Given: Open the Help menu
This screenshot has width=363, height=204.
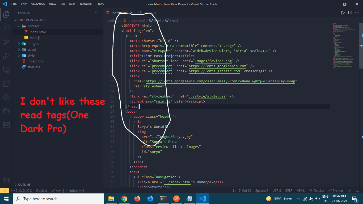Looking at the screenshot, I should (x=100, y=4).
